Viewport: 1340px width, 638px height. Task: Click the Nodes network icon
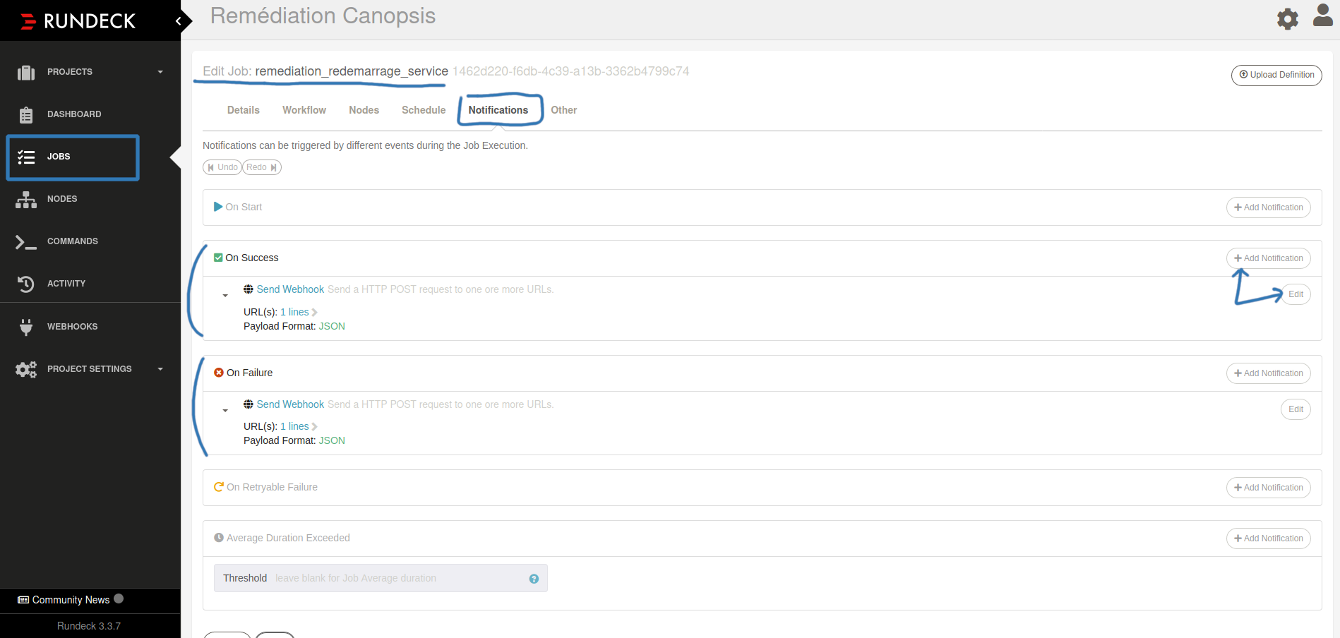point(26,199)
